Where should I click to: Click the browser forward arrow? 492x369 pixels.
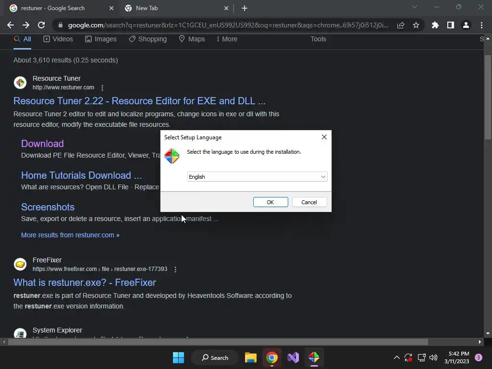point(26,25)
